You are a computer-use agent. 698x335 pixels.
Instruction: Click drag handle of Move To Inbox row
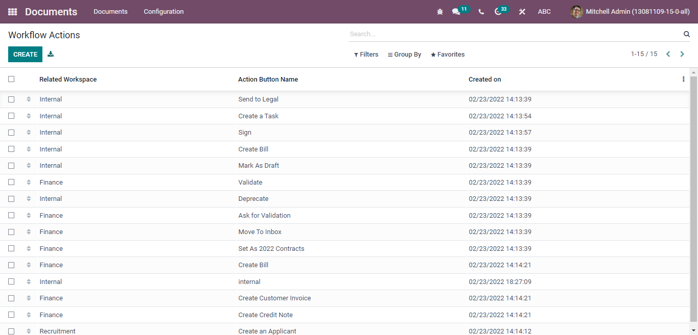(x=29, y=232)
